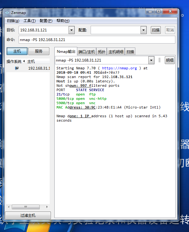Viewport: 189px width, 232px height.
Task: Maximize the Zenmap window
Action: click(x=159, y=11)
